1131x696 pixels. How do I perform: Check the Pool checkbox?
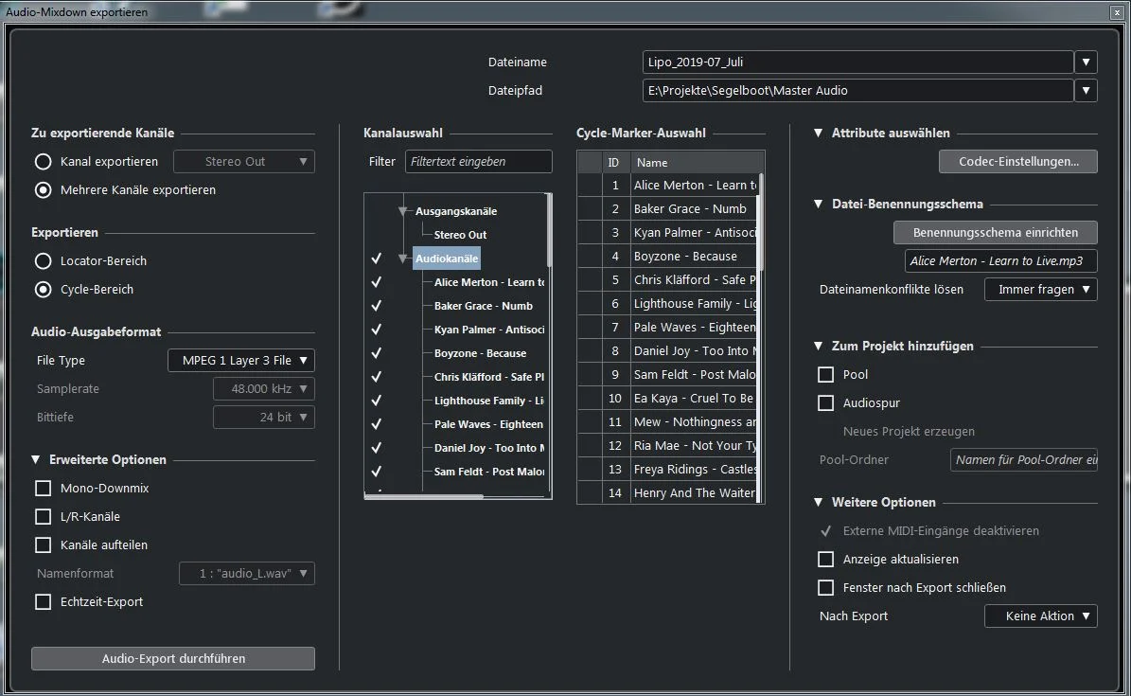826,374
